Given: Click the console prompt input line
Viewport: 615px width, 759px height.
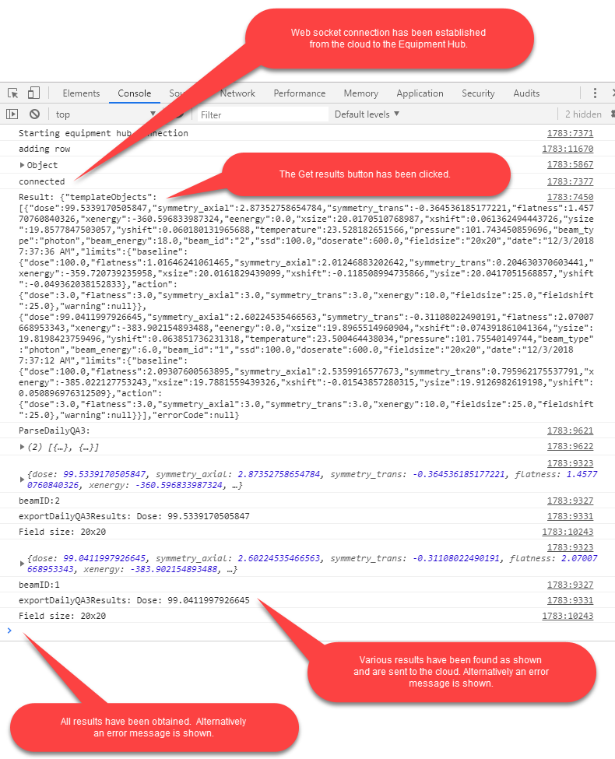Looking at the screenshot, I should (311, 631).
